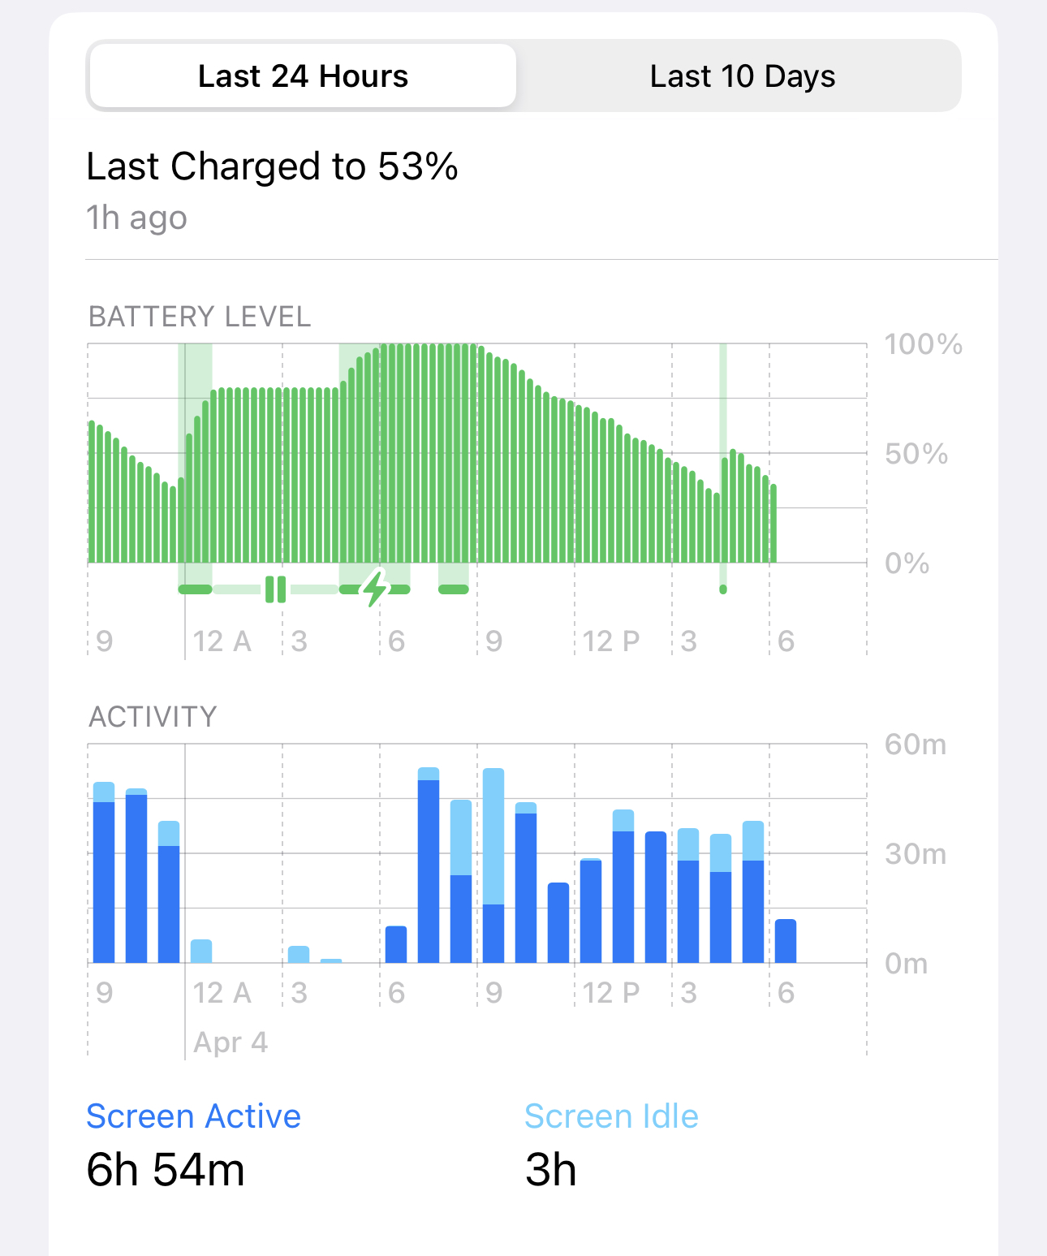This screenshot has width=1047, height=1256.
Task: Tap the 12 A marker on activity chart
Action: click(222, 992)
